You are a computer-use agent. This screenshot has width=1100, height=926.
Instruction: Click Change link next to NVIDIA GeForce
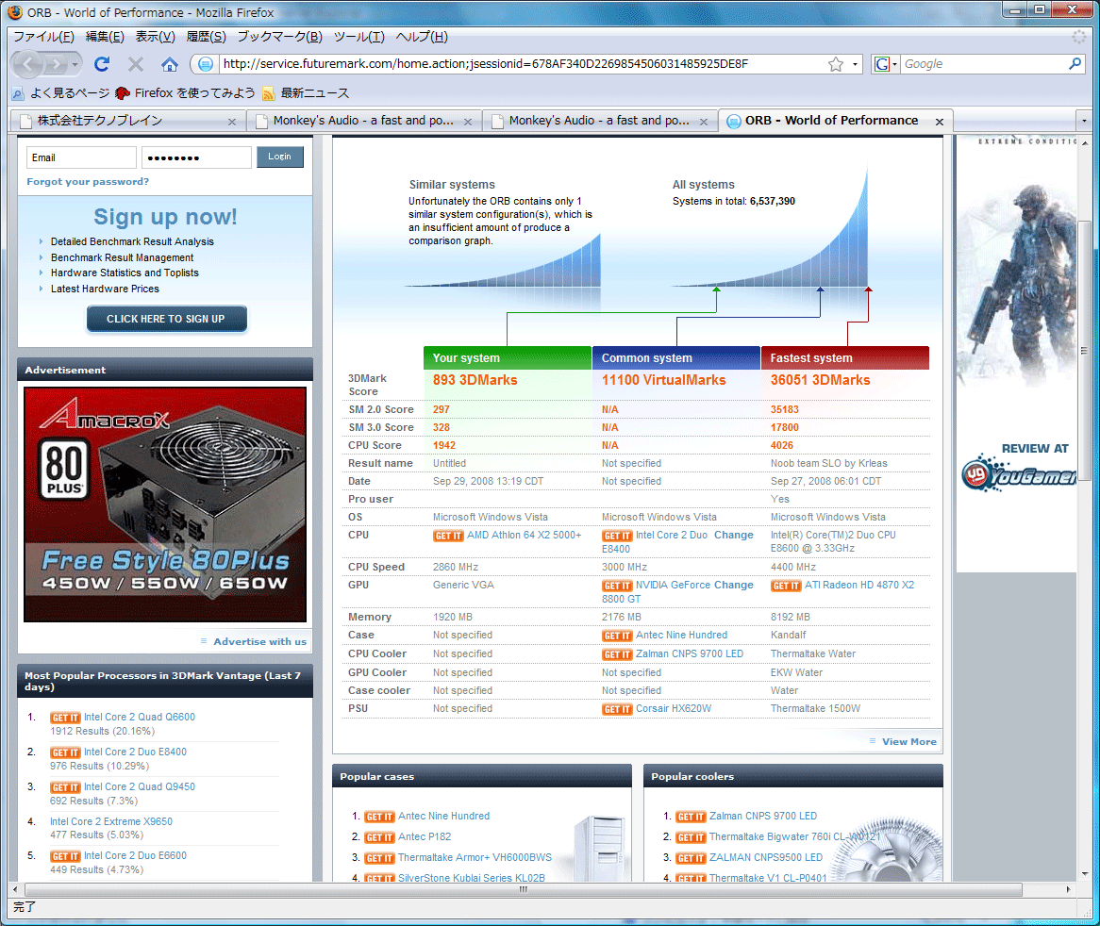pos(734,586)
